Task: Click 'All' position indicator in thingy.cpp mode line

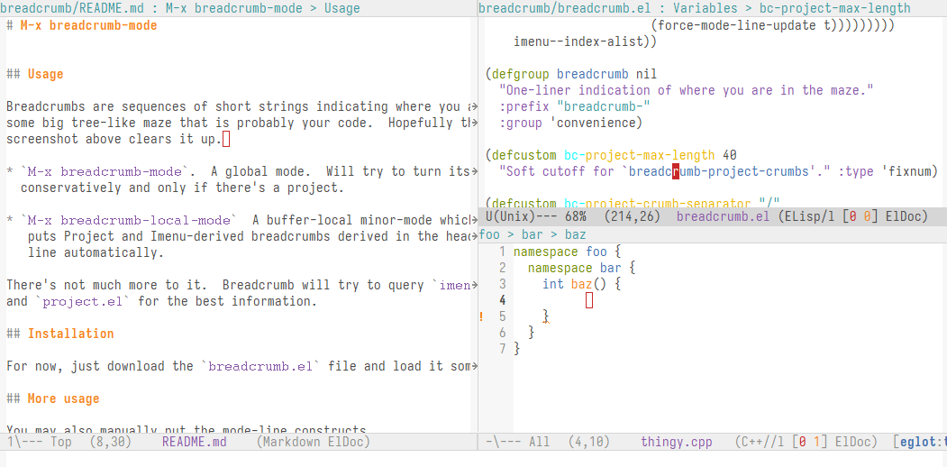Action: (540, 442)
